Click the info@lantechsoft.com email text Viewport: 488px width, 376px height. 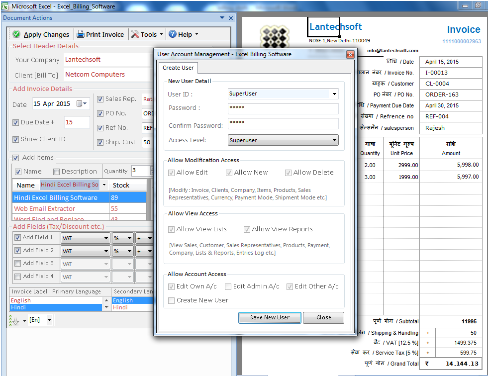[x=392, y=50]
